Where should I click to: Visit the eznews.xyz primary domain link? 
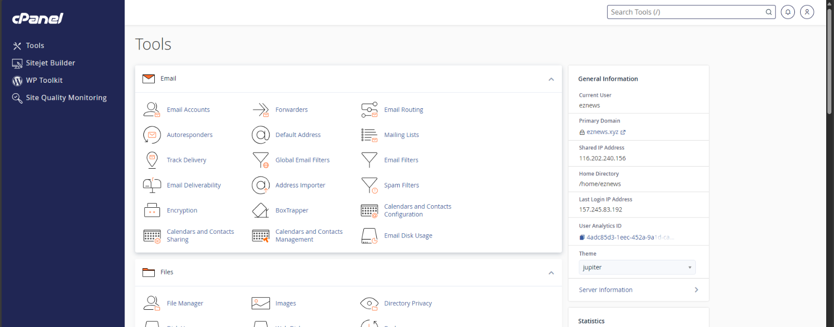[x=603, y=132]
